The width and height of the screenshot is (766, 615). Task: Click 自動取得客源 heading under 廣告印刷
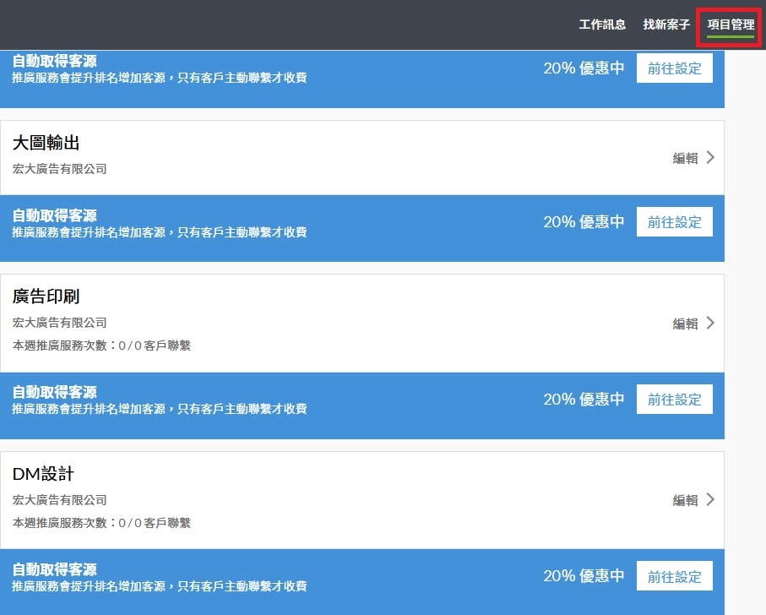coord(54,392)
